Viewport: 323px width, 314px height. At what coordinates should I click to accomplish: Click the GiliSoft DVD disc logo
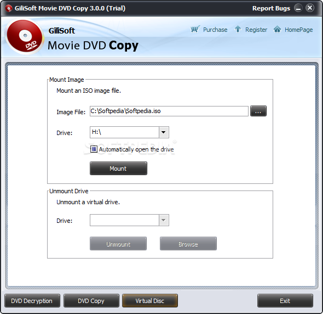pos(25,37)
